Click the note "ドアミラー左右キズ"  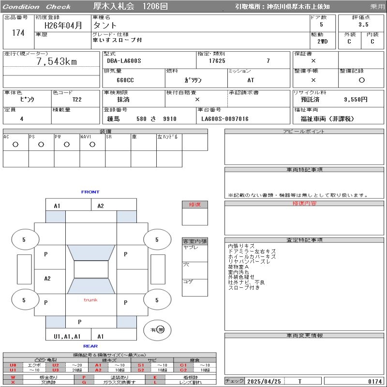252,251
